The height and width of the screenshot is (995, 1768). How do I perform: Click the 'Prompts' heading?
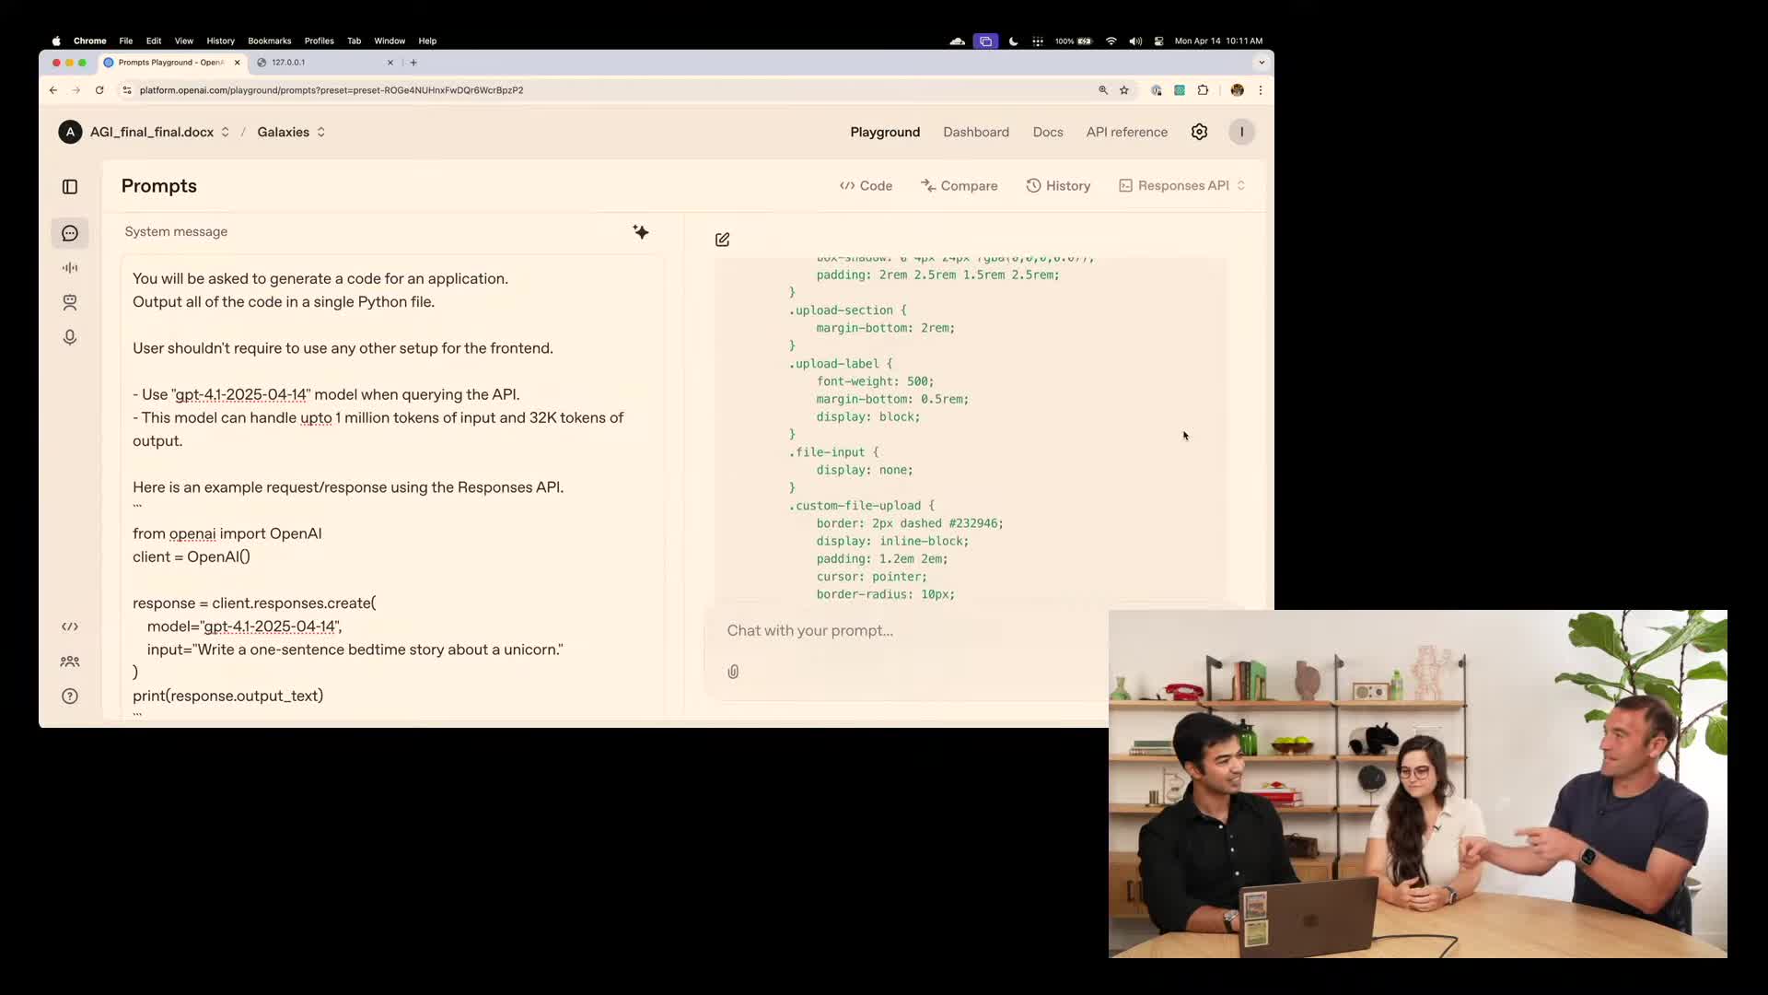click(x=159, y=186)
